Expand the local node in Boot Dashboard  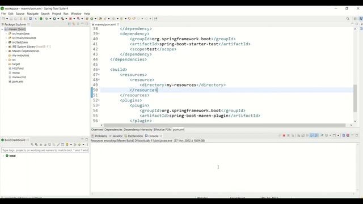coord(3,156)
